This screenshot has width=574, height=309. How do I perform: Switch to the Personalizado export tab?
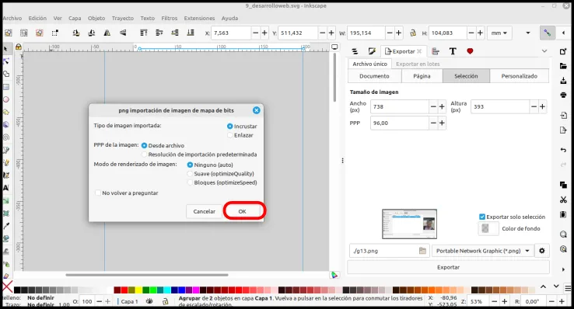click(519, 76)
